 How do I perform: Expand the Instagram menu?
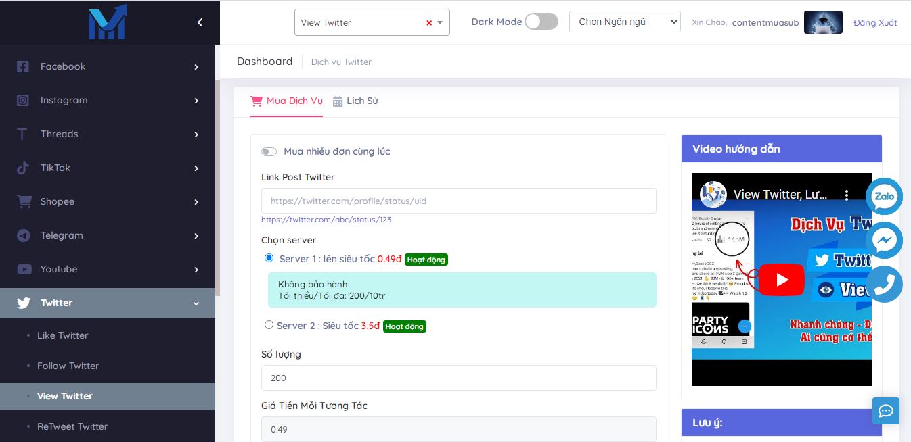coord(196,101)
